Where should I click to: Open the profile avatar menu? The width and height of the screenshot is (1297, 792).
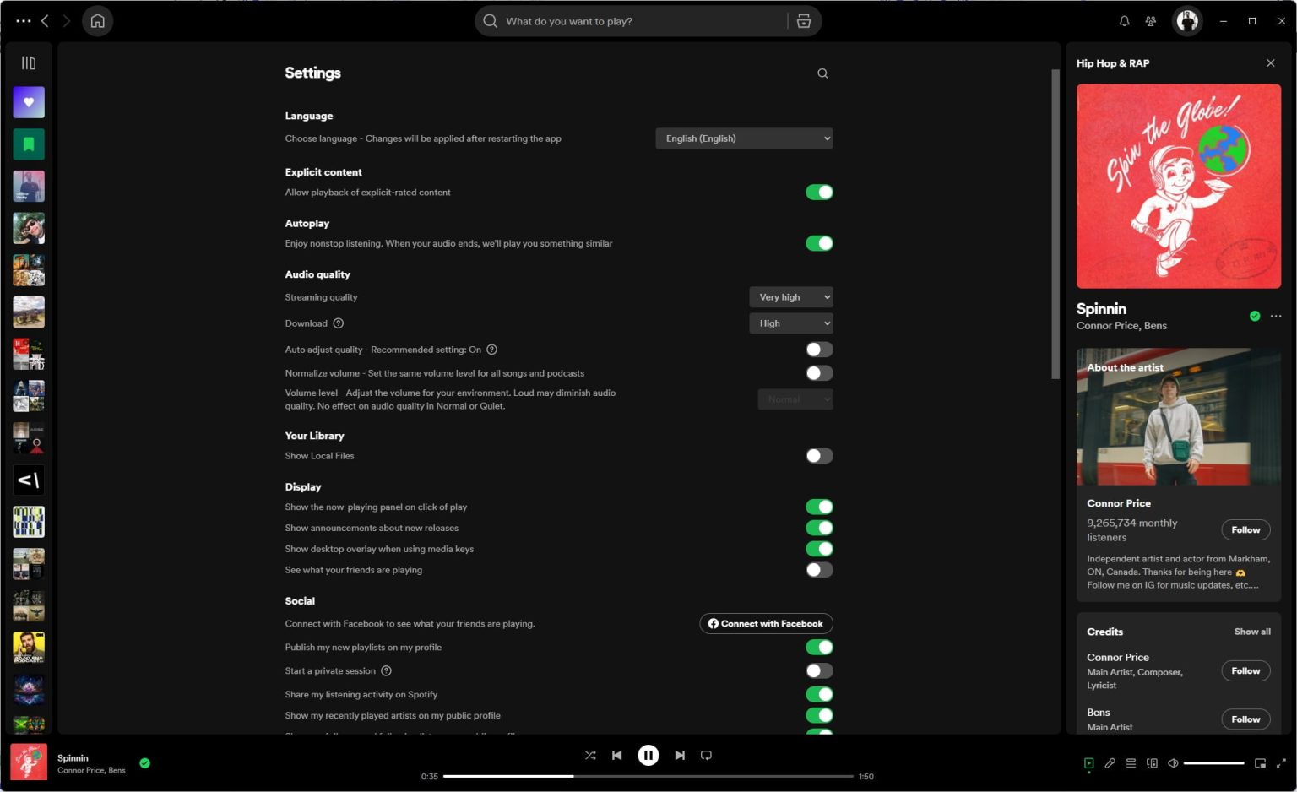[x=1187, y=21]
